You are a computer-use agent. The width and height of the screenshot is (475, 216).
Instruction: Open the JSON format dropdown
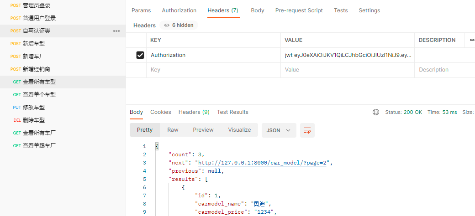point(278,130)
